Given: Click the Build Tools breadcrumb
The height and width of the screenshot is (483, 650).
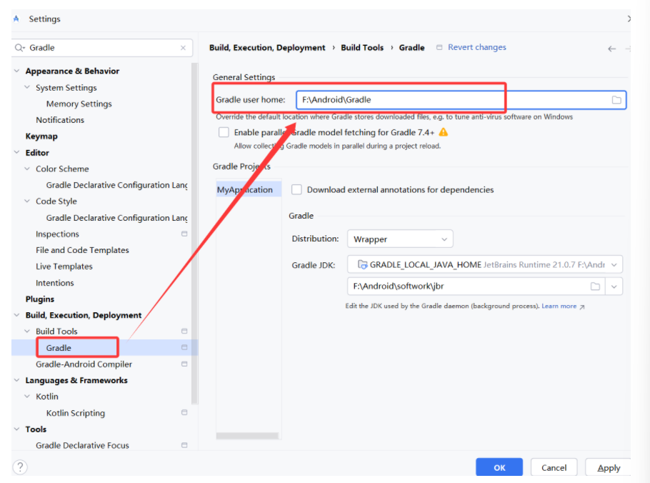Looking at the screenshot, I should [362, 48].
